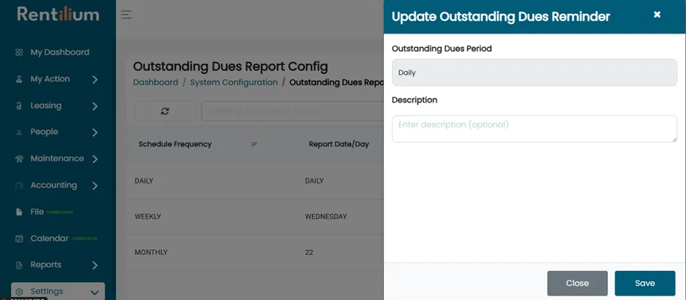This screenshot has height=300, width=686.
Task: Click the Accounting wallet icon
Action: (x=19, y=186)
